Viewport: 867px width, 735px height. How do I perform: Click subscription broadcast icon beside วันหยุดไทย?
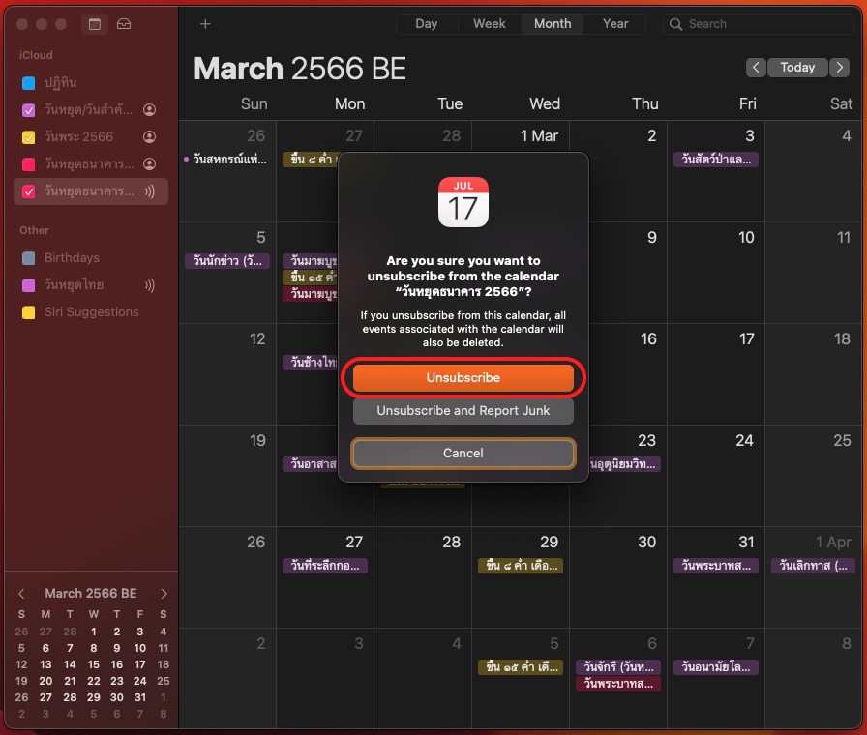(x=150, y=285)
